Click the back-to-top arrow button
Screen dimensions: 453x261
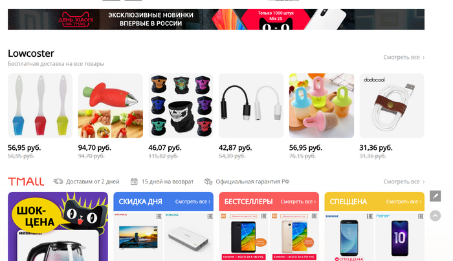click(435, 216)
